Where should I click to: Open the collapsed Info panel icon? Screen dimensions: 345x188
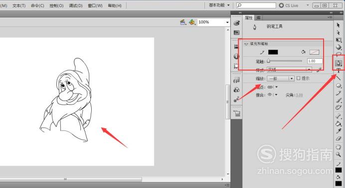point(236,56)
